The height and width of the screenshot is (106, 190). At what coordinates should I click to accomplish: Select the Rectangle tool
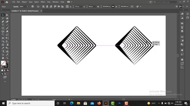pyautogui.click(x=3, y=28)
